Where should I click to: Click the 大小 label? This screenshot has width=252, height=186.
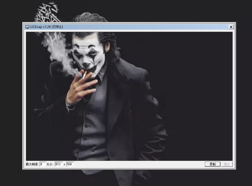pos(50,164)
